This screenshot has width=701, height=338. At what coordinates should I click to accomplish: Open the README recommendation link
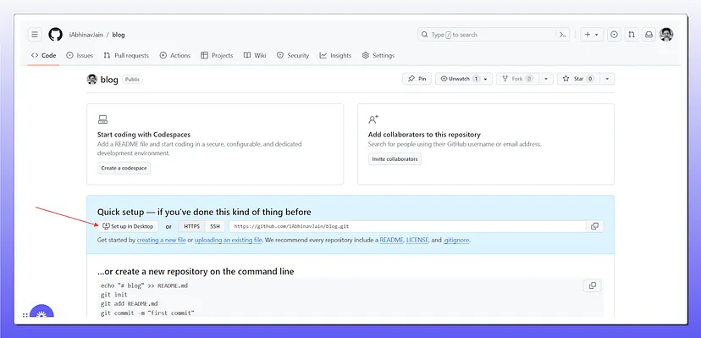391,240
